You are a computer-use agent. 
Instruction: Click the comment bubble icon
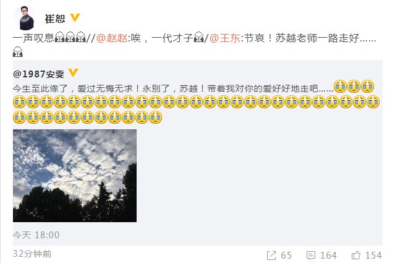point(311,256)
